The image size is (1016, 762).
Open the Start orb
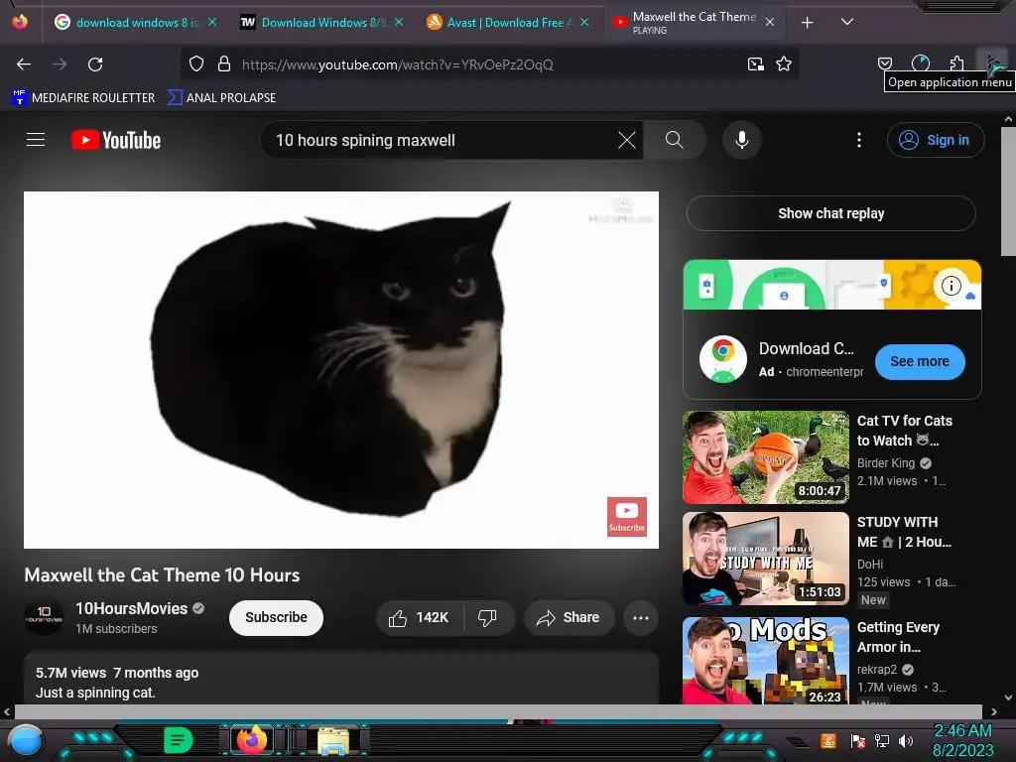click(25, 741)
